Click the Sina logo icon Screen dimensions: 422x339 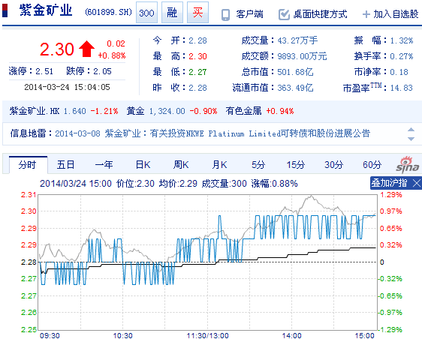[x=407, y=164]
